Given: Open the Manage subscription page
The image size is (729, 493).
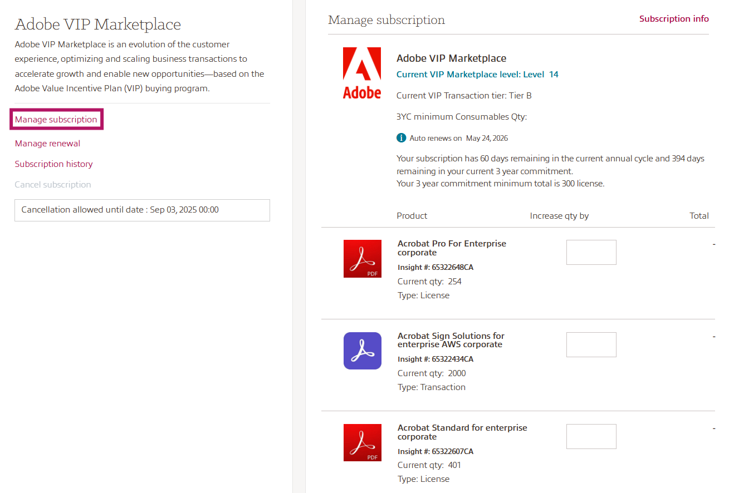Looking at the screenshot, I should 56,119.
